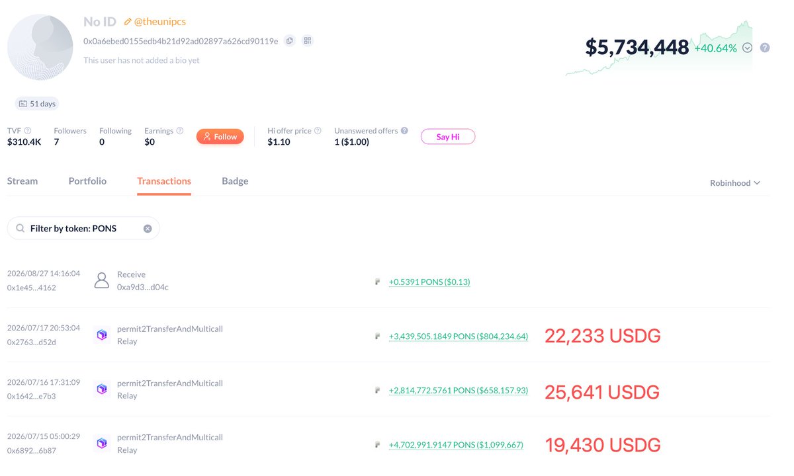Follow this user with the Follow button
Viewport: 794px width, 476px height.
coord(220,137)
